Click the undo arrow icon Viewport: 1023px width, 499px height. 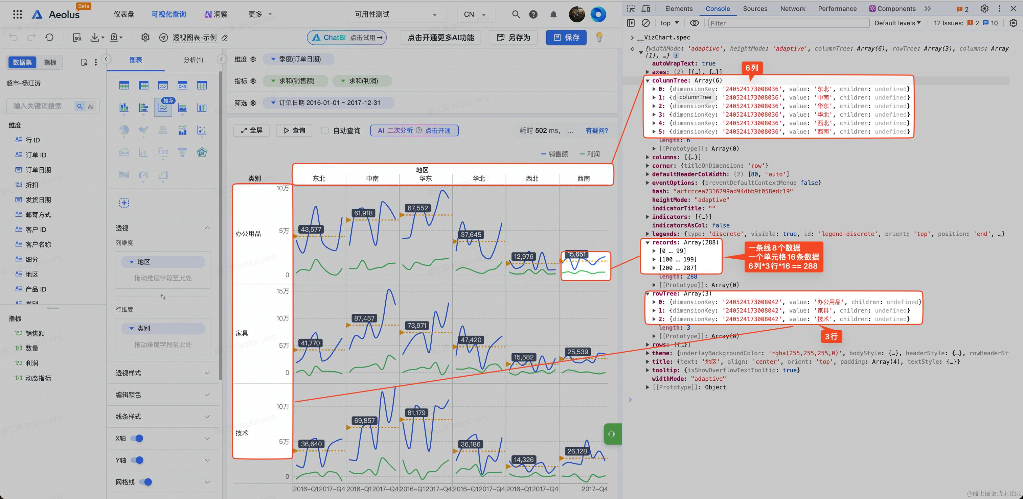14,38
